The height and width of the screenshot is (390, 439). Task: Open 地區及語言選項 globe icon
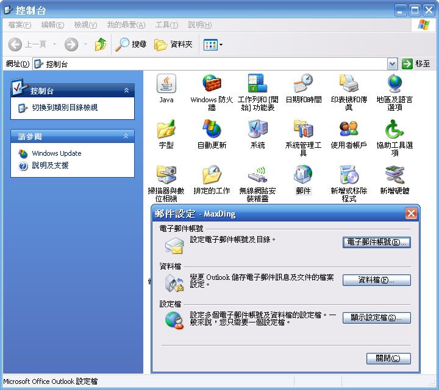point(394,84)
